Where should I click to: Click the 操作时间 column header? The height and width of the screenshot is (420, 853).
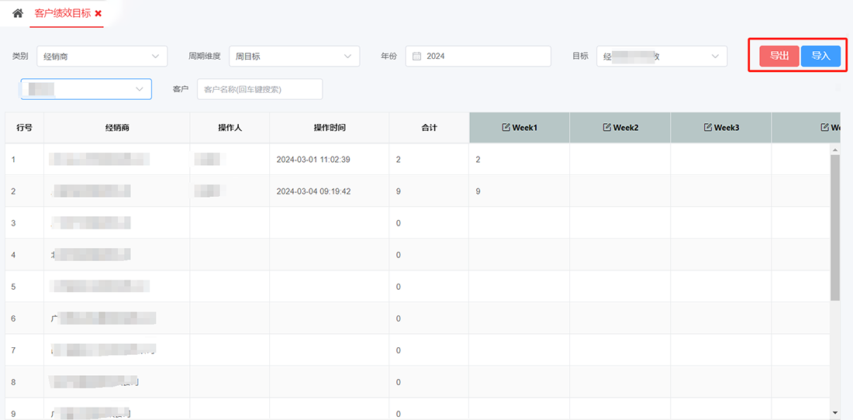pos(330,128)
